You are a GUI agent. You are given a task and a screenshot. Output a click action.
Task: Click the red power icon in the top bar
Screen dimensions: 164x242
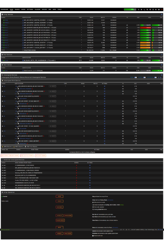[x=162, y=10]
